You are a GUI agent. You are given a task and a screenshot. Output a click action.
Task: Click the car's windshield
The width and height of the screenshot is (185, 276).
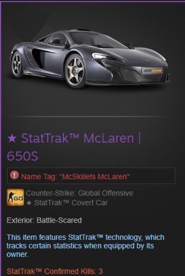pyautogui.click(x=96, y=40)
